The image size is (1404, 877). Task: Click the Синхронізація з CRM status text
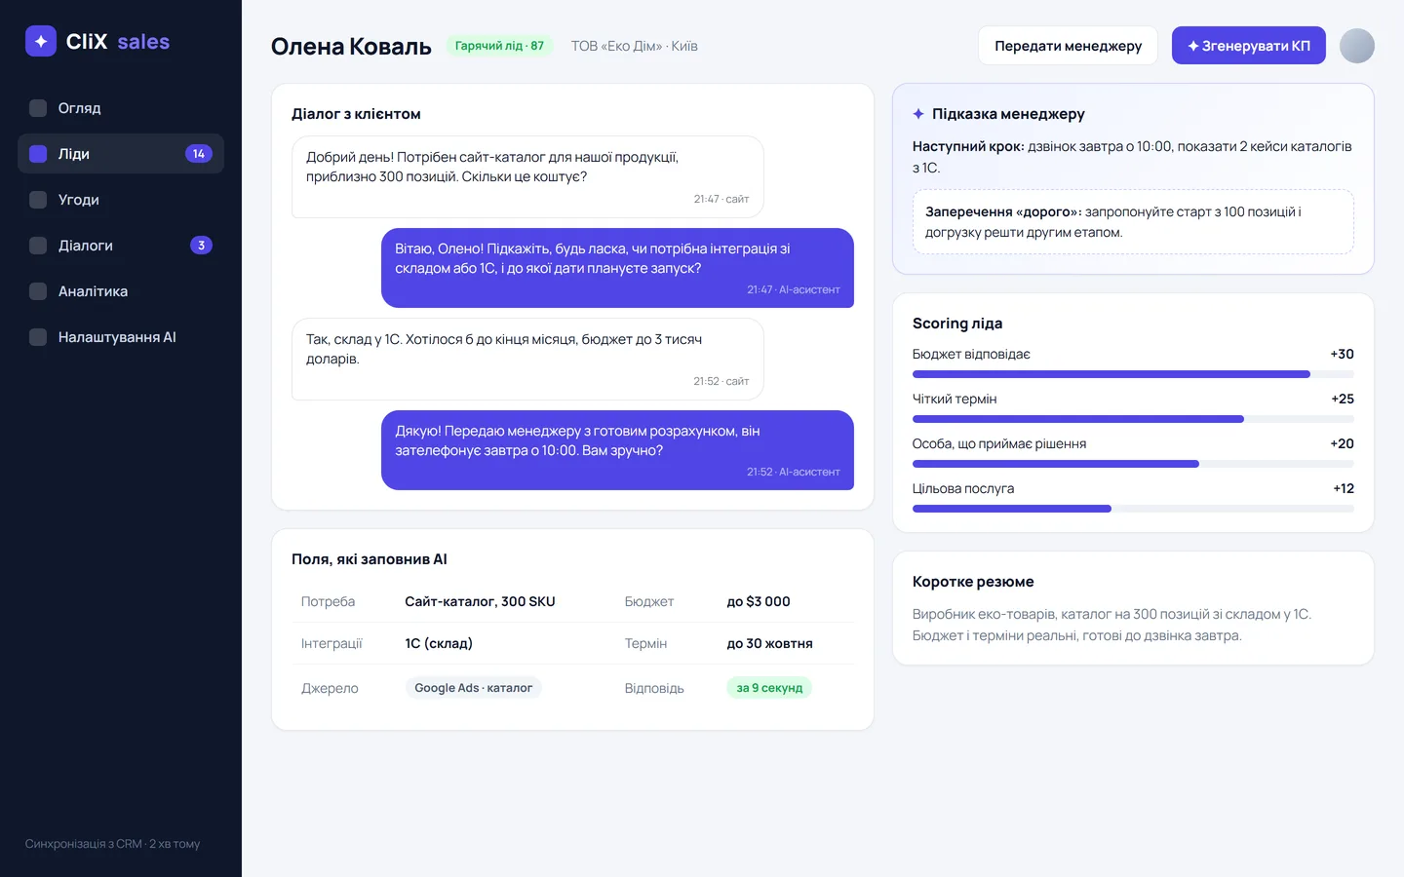coord(112,844)
